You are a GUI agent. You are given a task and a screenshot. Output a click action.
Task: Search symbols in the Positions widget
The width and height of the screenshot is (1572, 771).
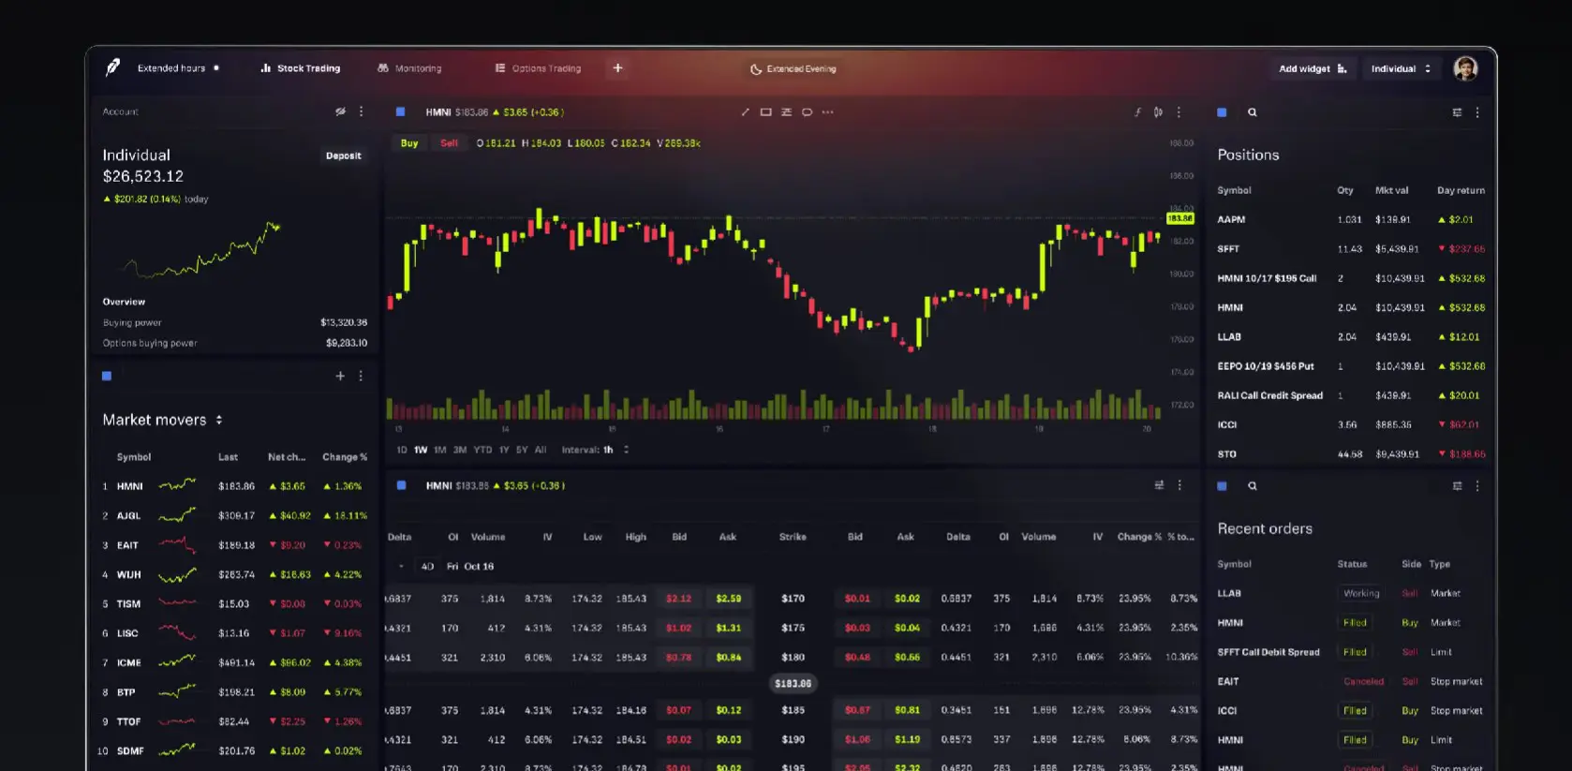[x=1253, y=112]
